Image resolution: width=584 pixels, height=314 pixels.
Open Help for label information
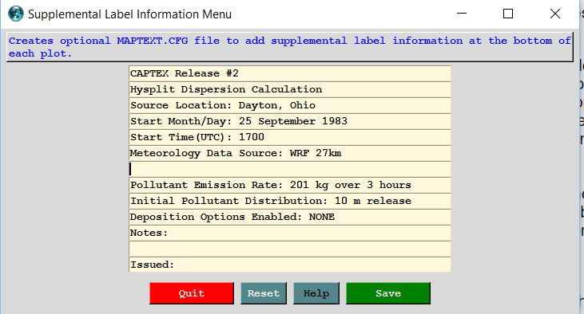(316, 293)
